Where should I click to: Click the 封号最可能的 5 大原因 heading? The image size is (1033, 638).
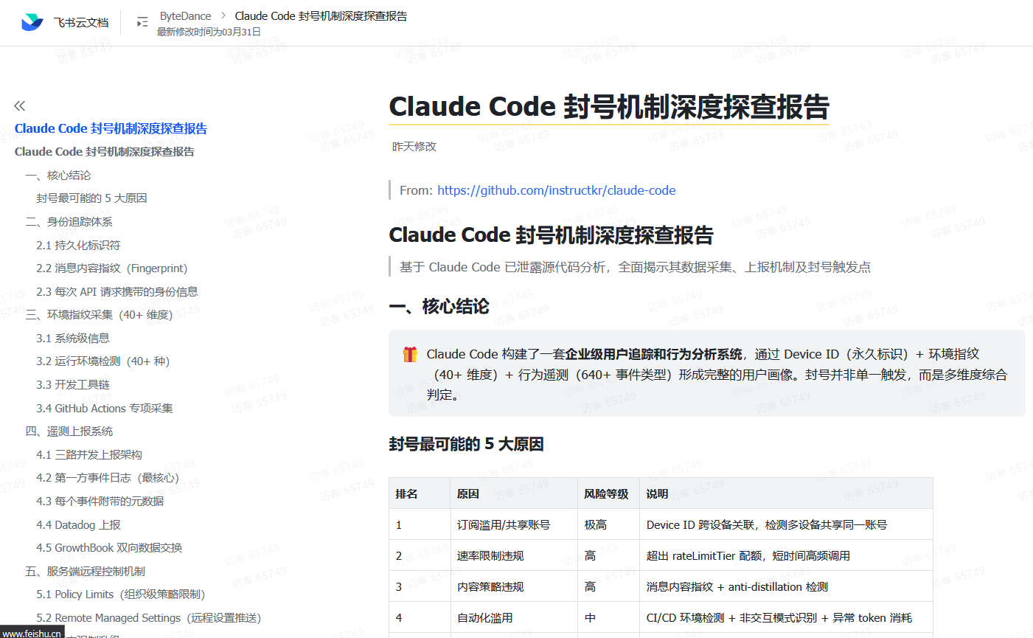click(x=466, y=444)
